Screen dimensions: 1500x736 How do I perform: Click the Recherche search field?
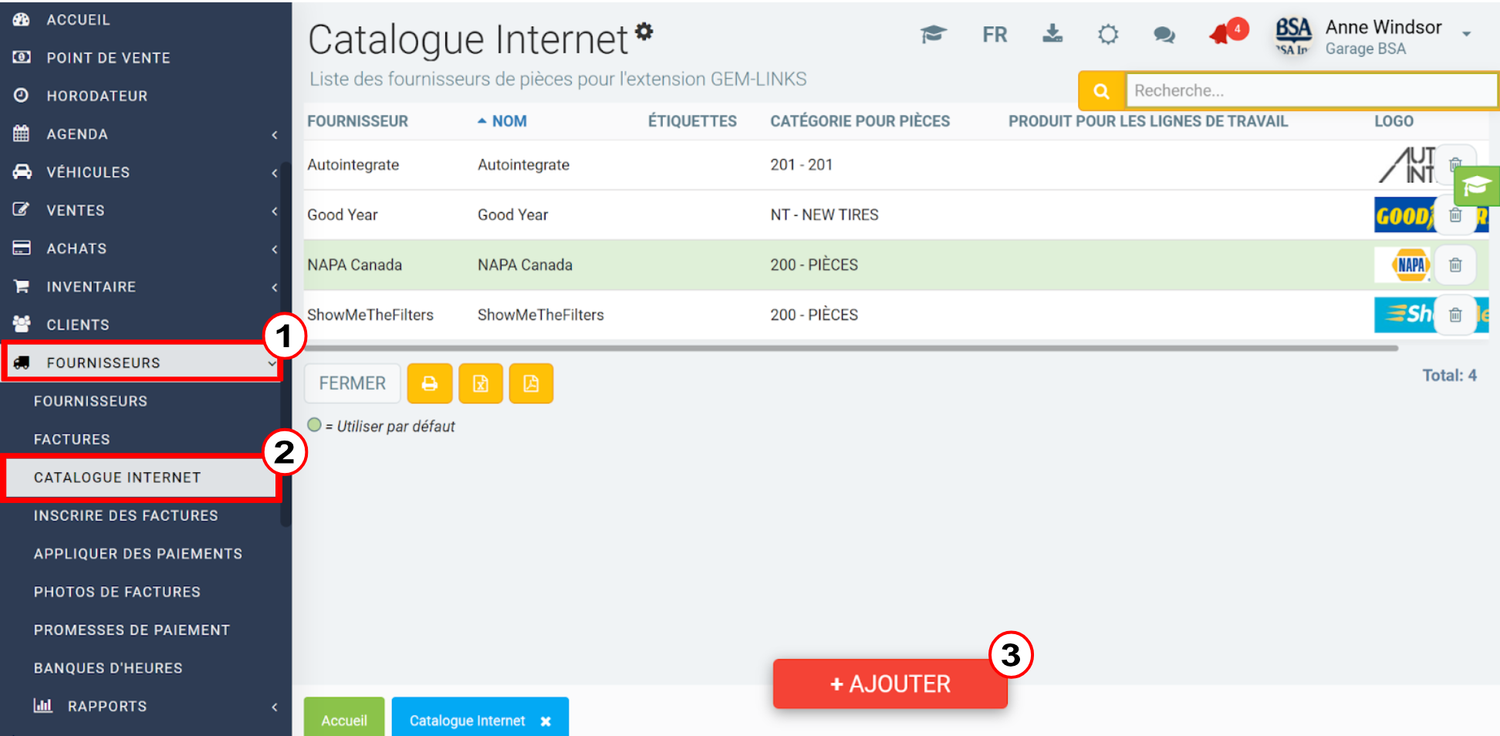coord(1310,91)
